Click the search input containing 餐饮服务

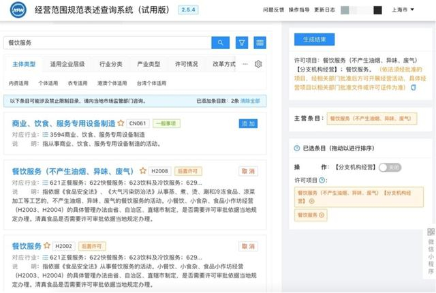tap(108, 43)
